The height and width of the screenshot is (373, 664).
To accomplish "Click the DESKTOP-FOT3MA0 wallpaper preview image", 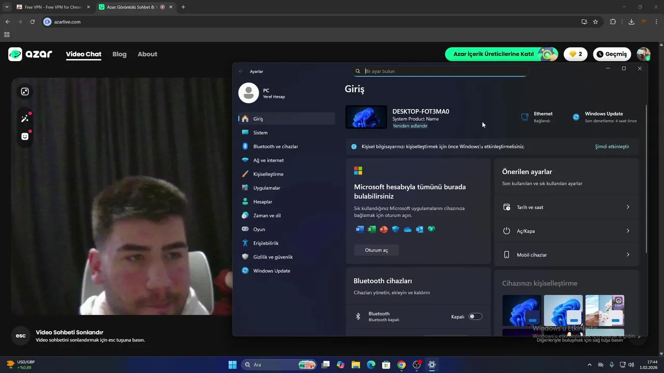I will tap(366, 117).
